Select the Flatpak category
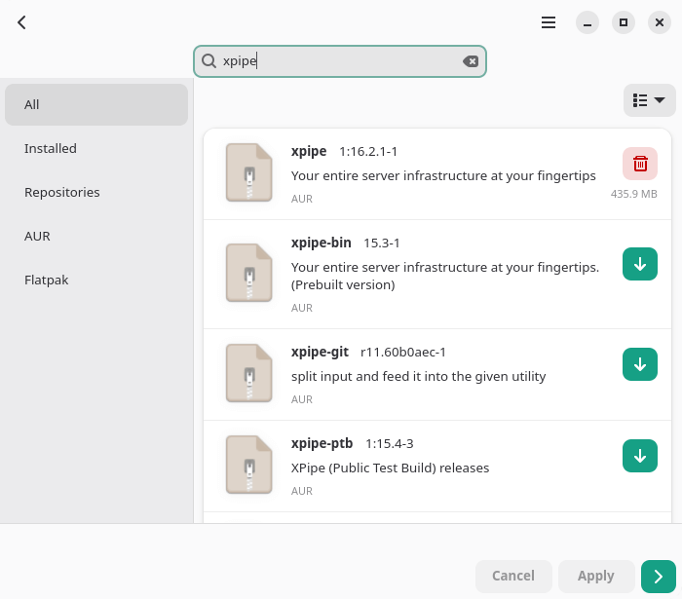682x599 pixels. pyautogui.click(x=96, y=280)
